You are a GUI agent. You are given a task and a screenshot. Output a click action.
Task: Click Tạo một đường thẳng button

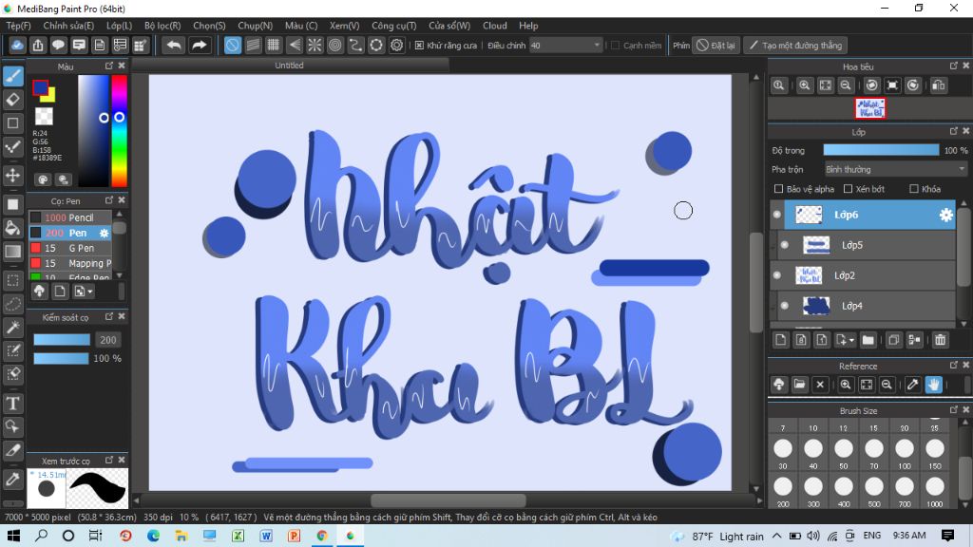click(x=795, y=46)
